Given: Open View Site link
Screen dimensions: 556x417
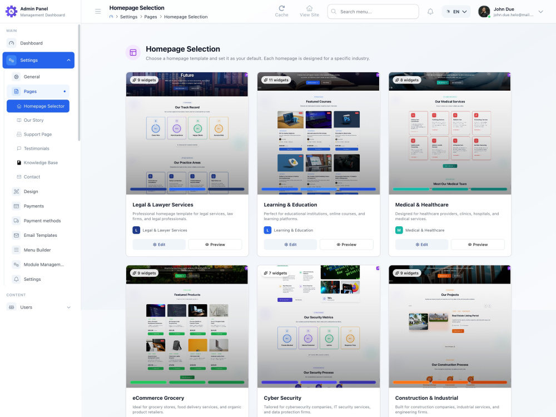Looking at the screenshot, I should pos(309,11).
